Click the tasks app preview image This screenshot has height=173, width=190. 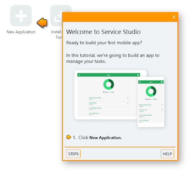pos(119,98)
